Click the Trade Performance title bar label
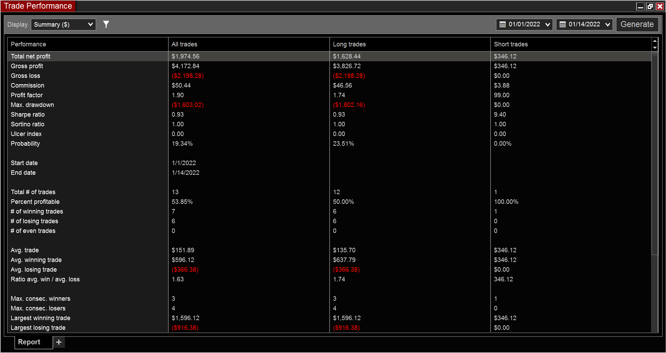666x353 pixels. pyautogui.click(x=38, y=6)
